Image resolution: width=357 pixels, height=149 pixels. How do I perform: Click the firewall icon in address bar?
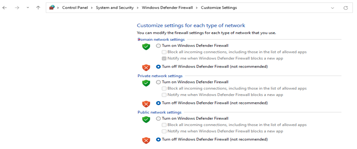click(52, 8)
